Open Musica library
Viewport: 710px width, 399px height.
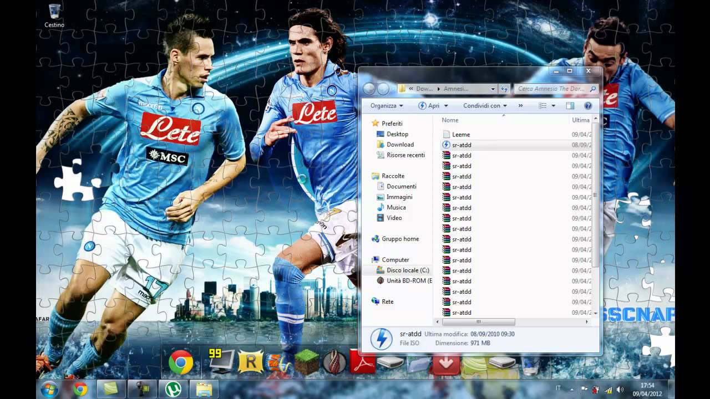pyautogui.click(x=396, y=207)
